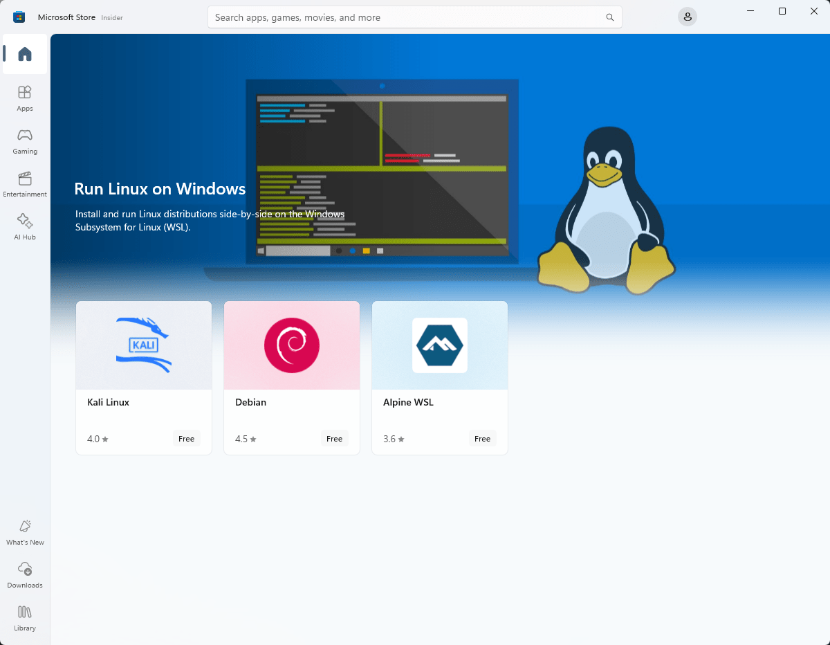Screen dimensions: 830x645
Task: Open the Alpine WSL listing
Action: coord(440,377)
